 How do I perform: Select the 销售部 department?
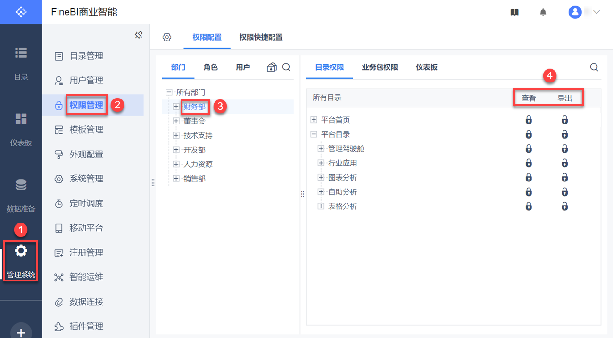tap(194, 179)
